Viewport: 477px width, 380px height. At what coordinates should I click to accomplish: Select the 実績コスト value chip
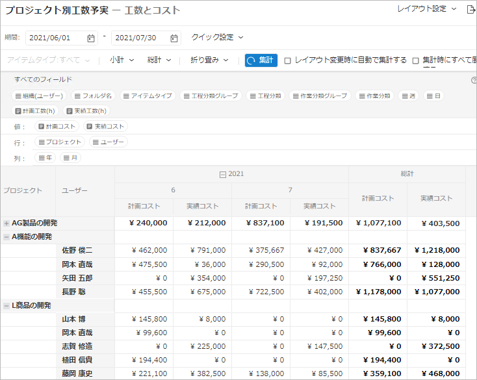pyautogui.click(x=106, y=127)
